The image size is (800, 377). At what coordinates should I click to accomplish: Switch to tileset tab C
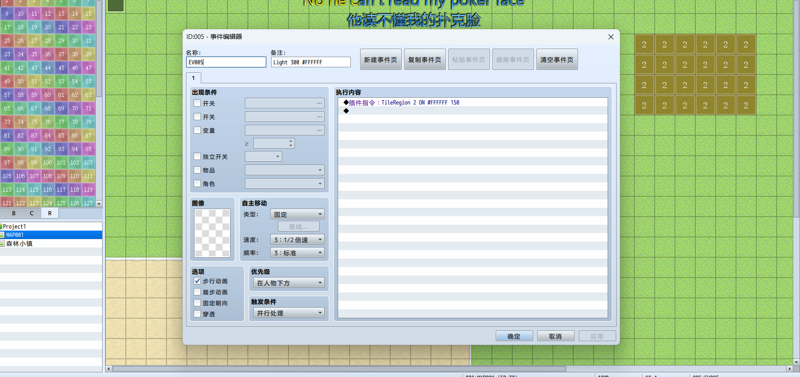[x=32, y=213]
